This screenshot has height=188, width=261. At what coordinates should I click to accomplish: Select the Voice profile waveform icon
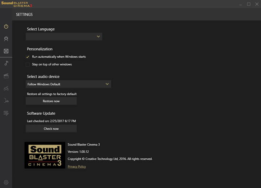tap(6, 101)
